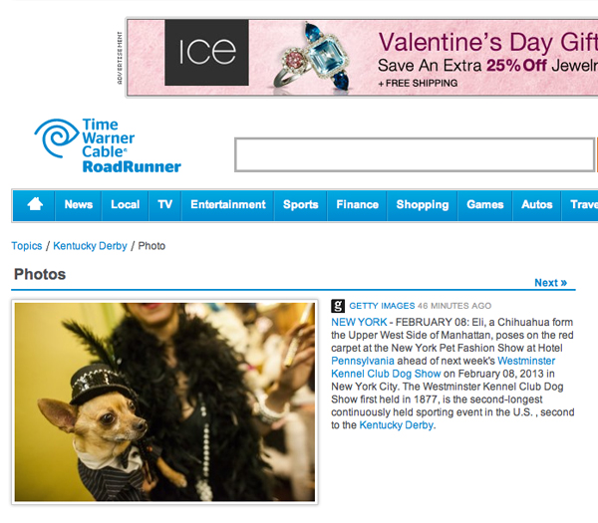Go to the TV section
Image resolution: width=598 pixels, height=523 pixels.
point(165,204)
